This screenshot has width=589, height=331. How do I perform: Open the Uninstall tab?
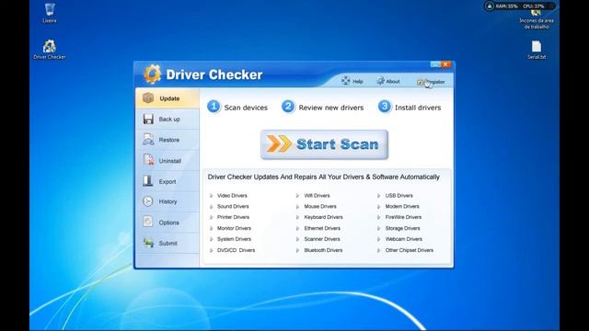[169, 161]
